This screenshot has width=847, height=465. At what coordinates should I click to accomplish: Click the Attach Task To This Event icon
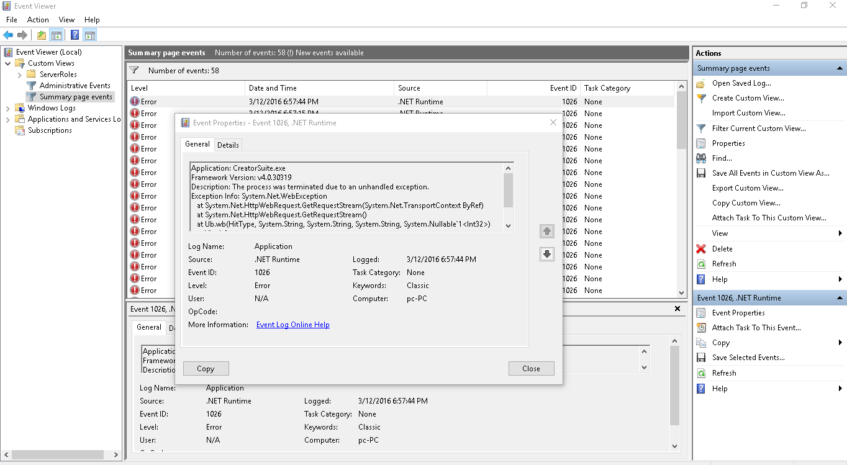pyautogui.click(x=701, y=328)
